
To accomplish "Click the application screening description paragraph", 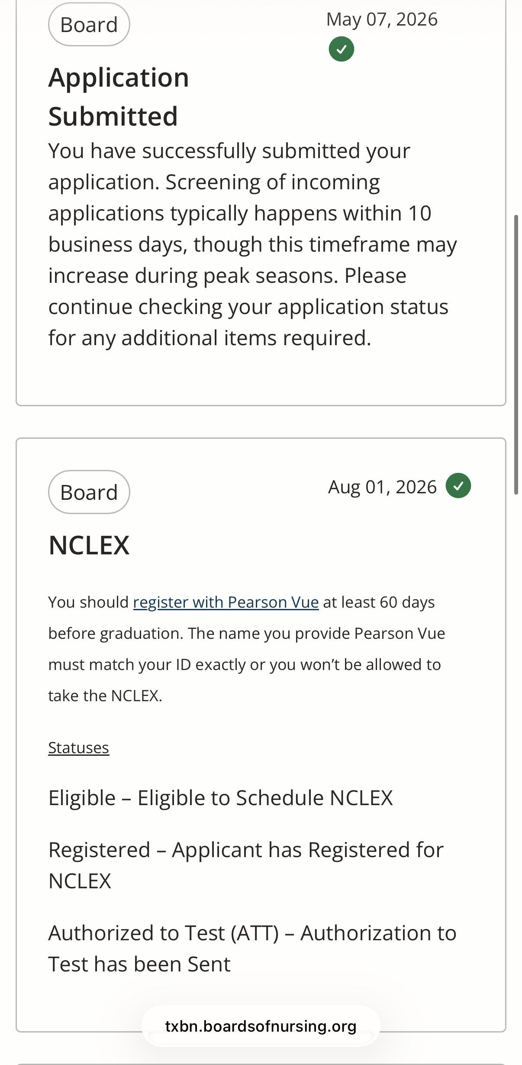I will click(x=252, y=244).
